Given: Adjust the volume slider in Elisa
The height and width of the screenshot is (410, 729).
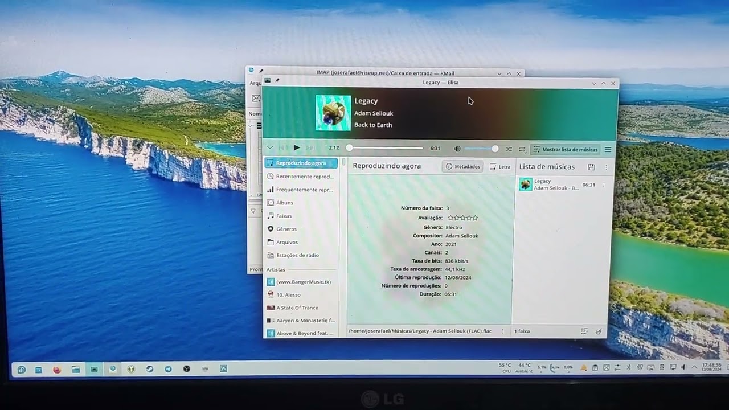Looking at the screenshot, I should click(x=481, y=149).
